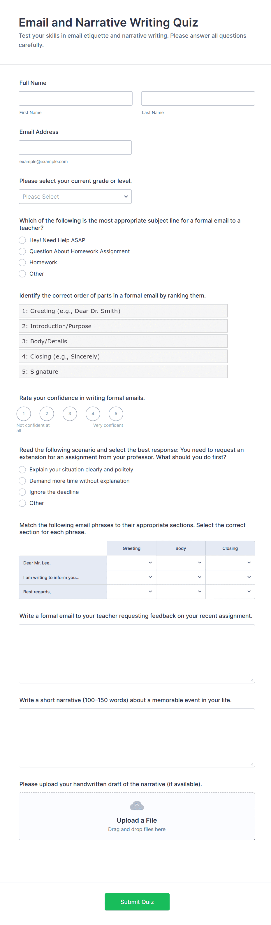Viewport: 271px width, 925px height.
Task: Focus the First Name field
Action: [x=75, y=98]
